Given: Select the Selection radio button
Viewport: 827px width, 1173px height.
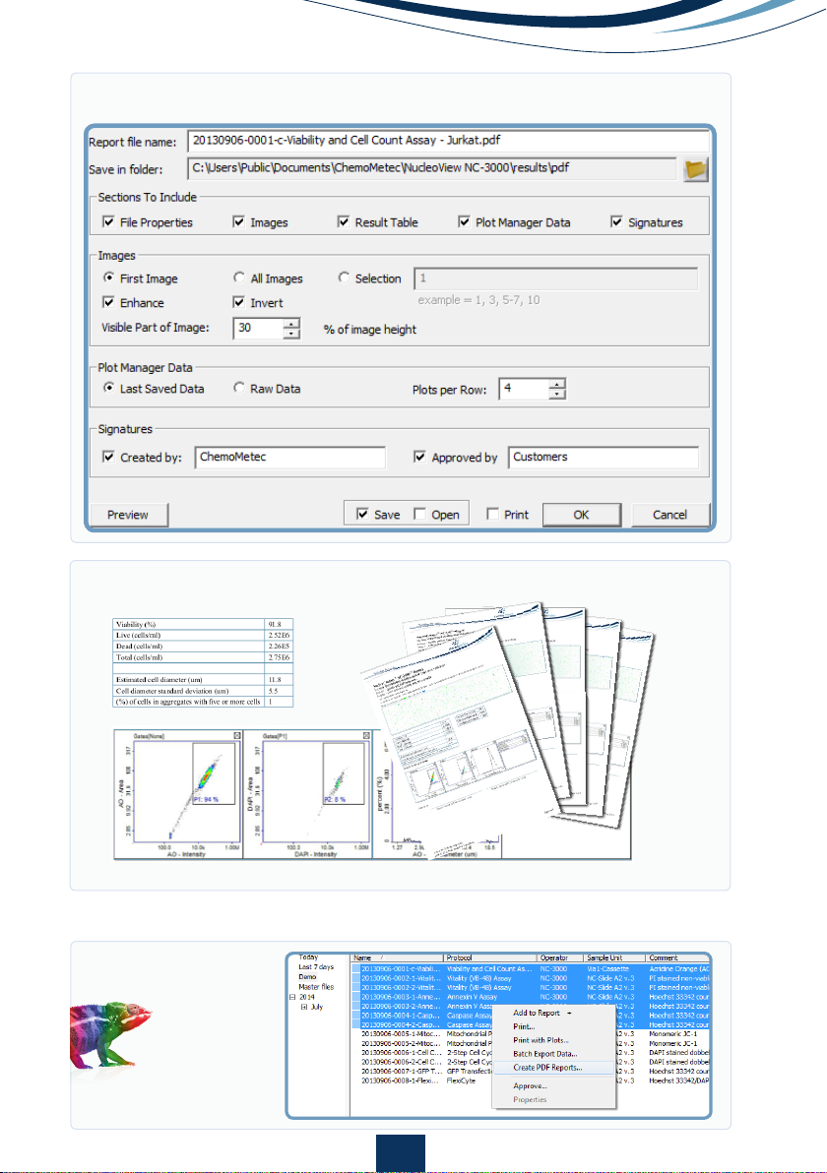Looking at the screenshot, I should point(344,278).
